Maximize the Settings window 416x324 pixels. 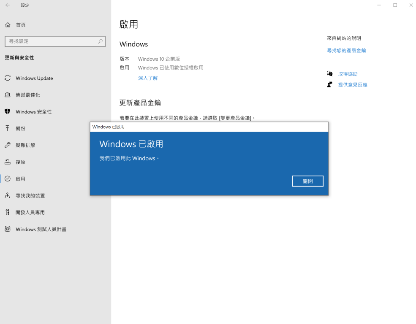click(x=395, y=5)
